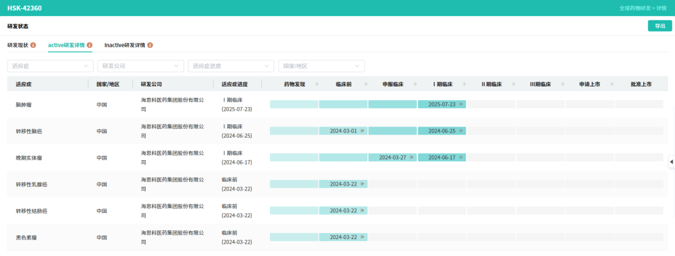This screenshot has width=675, height=256.
Task: Click the 导出 export button
Action: point(659,26)
